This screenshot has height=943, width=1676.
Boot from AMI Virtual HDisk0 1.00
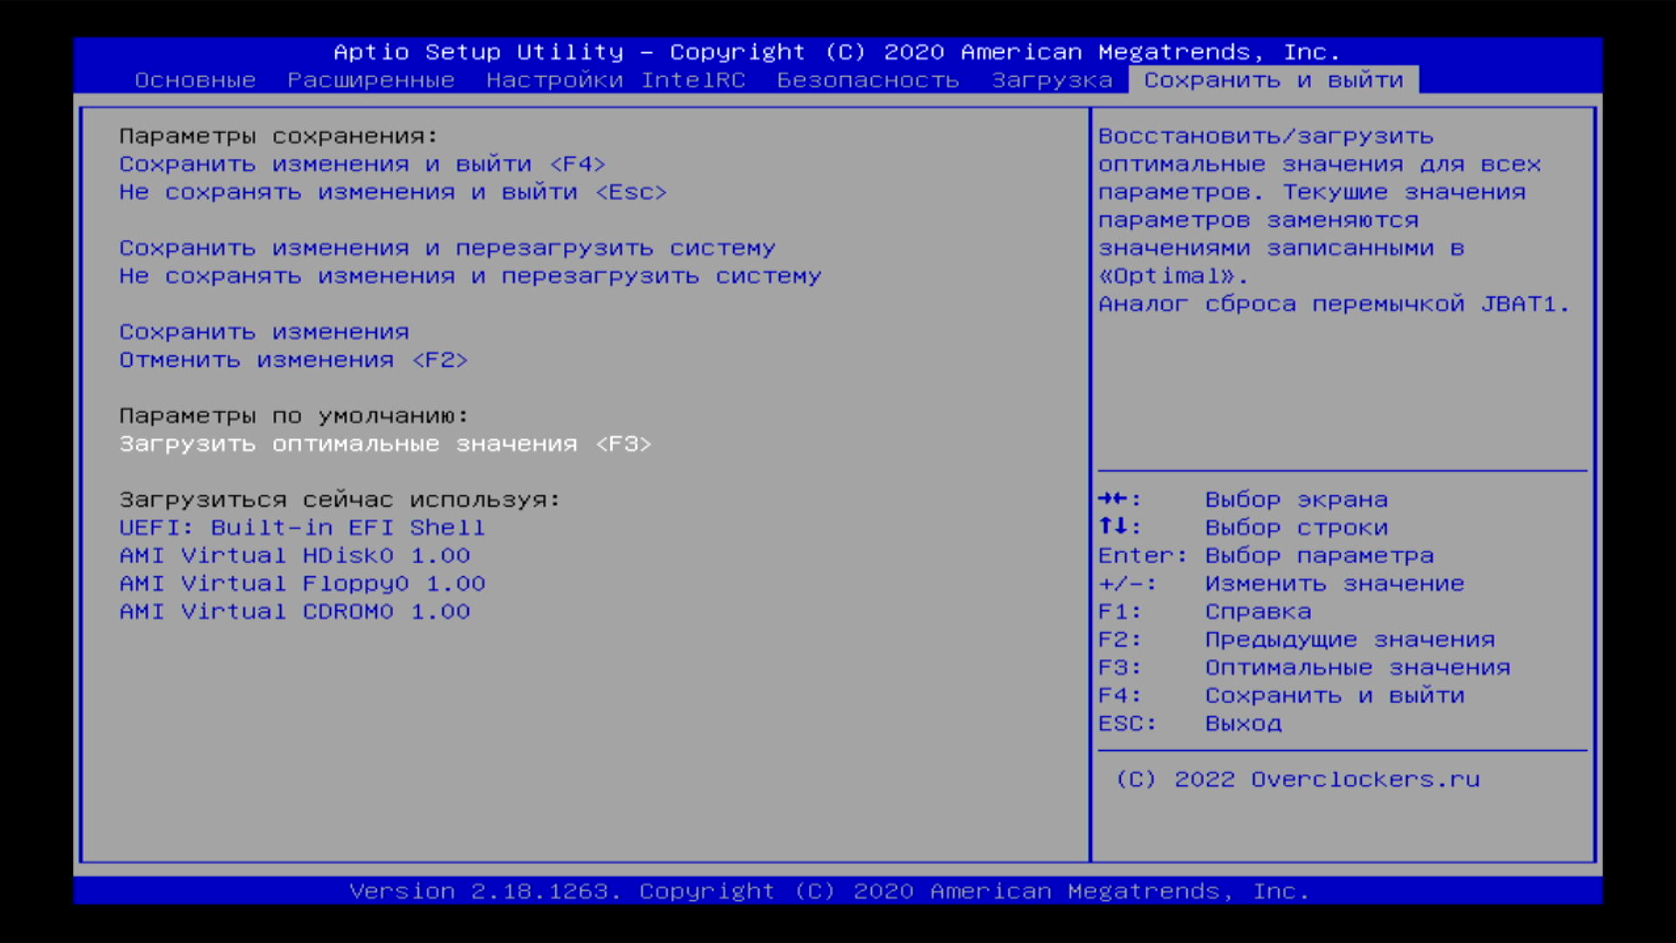[x=294, y=555]
